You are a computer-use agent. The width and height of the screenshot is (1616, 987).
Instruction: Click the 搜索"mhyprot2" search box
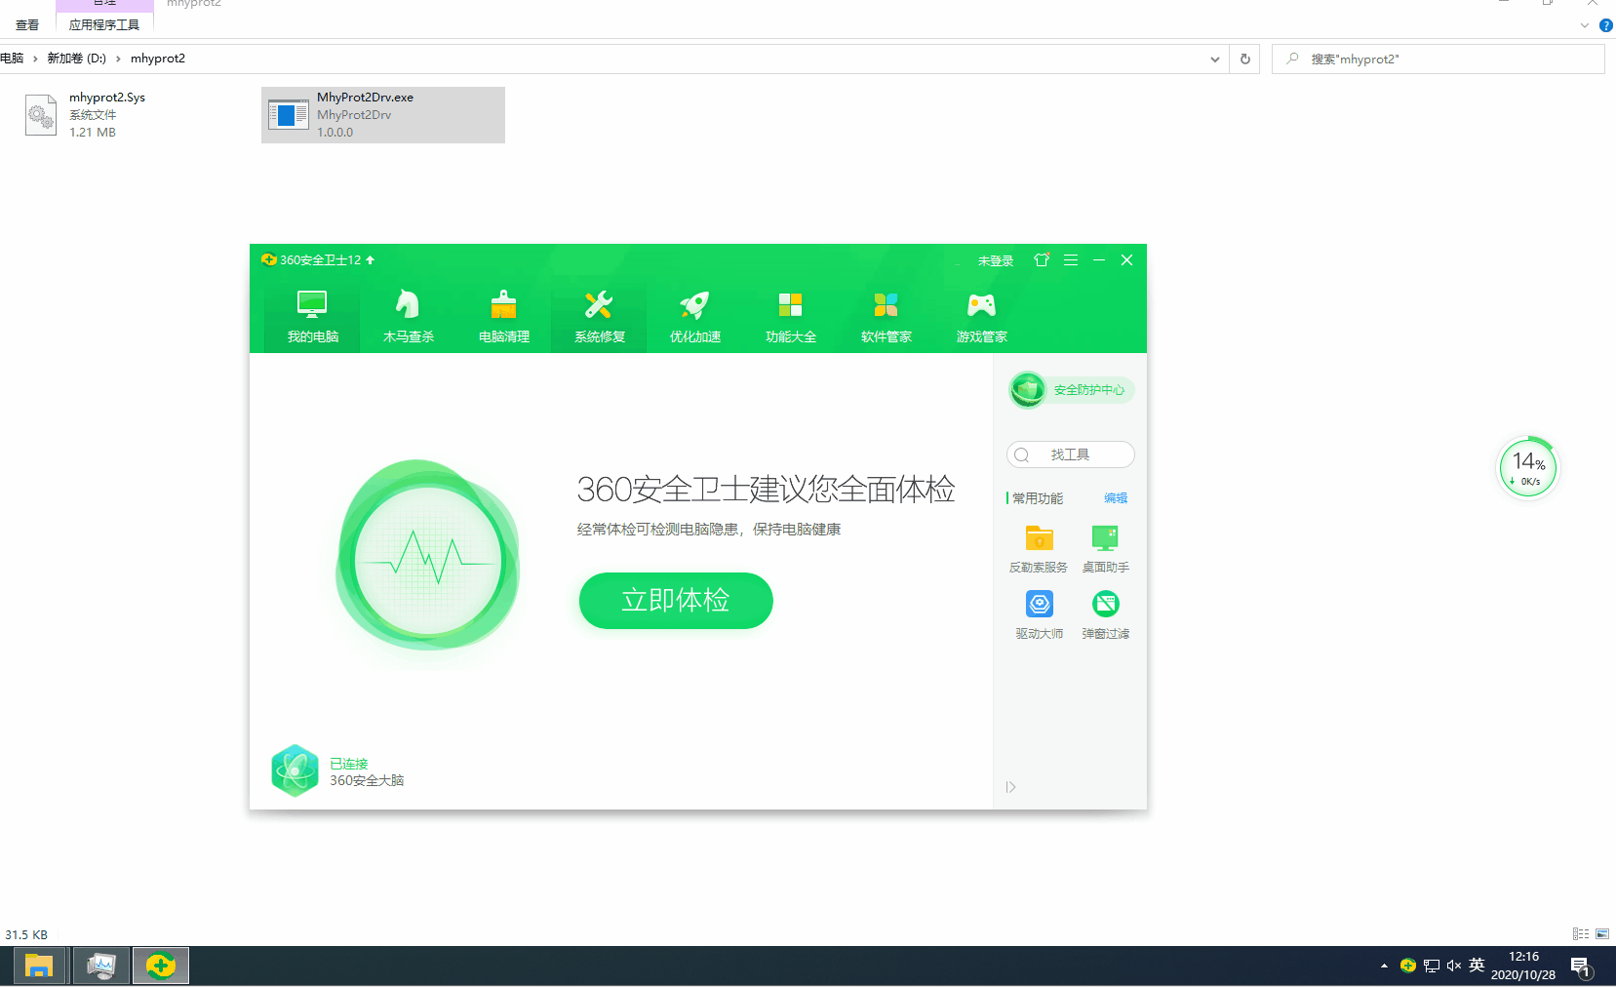pyautogui.click(x=1439, y=59)
